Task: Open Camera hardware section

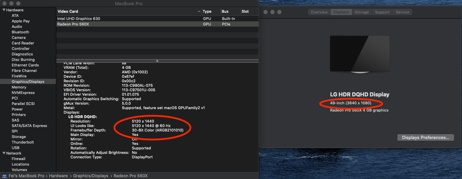Action: click(19, 38)
